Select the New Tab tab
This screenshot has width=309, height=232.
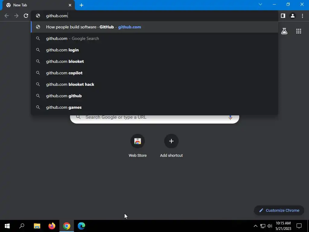coord(38,5)
